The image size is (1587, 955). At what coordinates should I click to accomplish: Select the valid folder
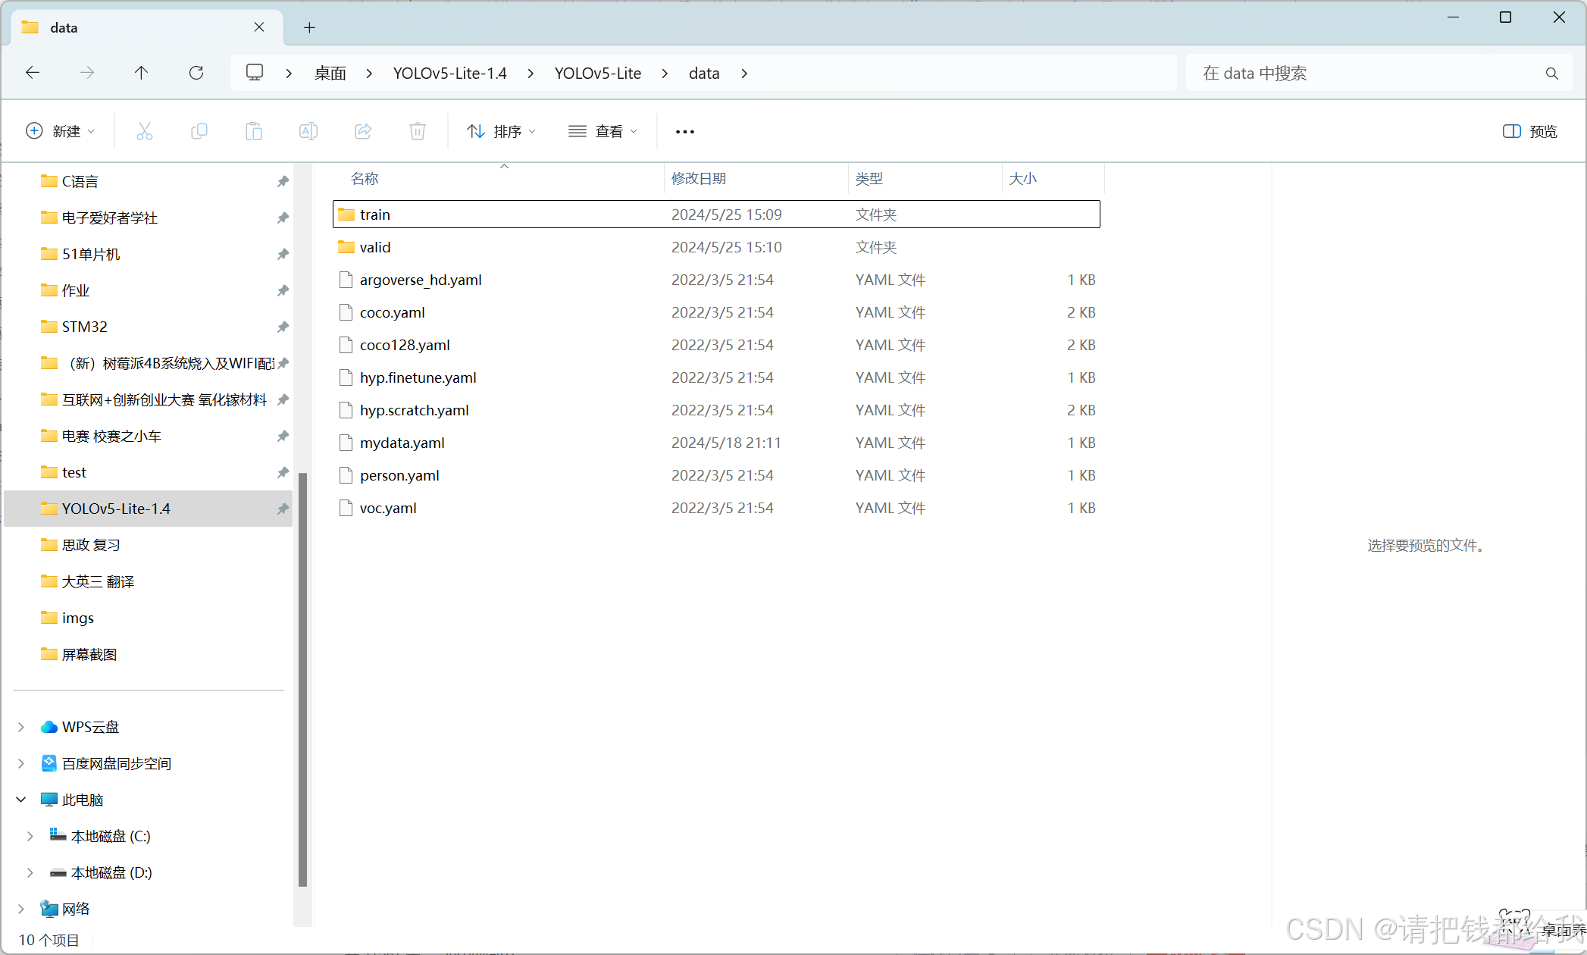click(716, 247)
